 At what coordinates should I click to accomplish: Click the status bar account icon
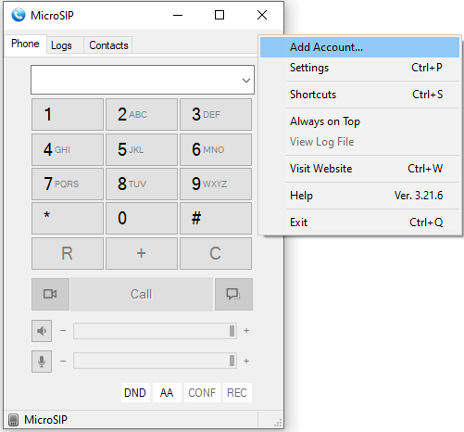[x=13, y=420]
